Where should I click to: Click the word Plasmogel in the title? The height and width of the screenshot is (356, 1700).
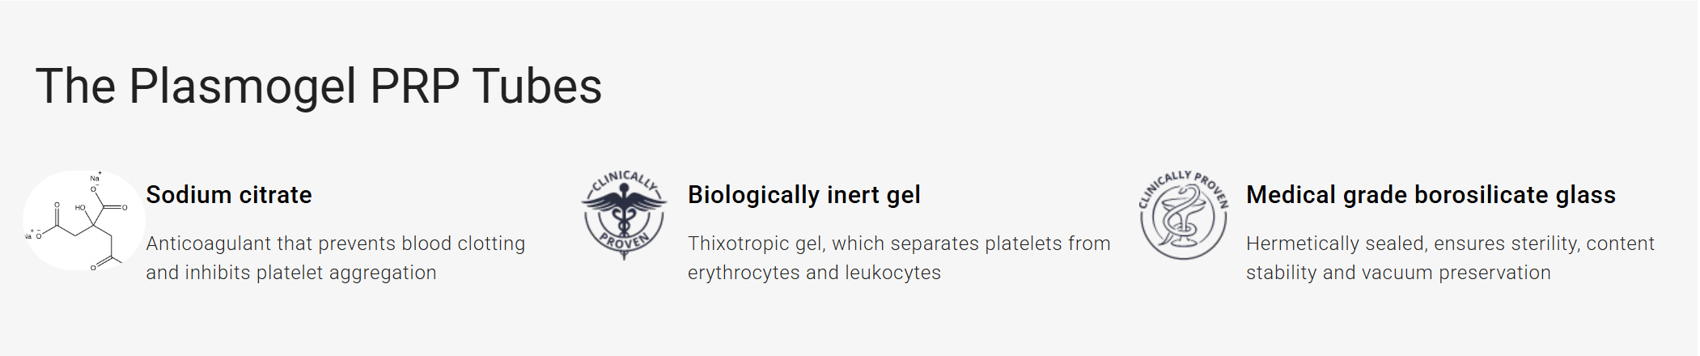pos(242,86)
